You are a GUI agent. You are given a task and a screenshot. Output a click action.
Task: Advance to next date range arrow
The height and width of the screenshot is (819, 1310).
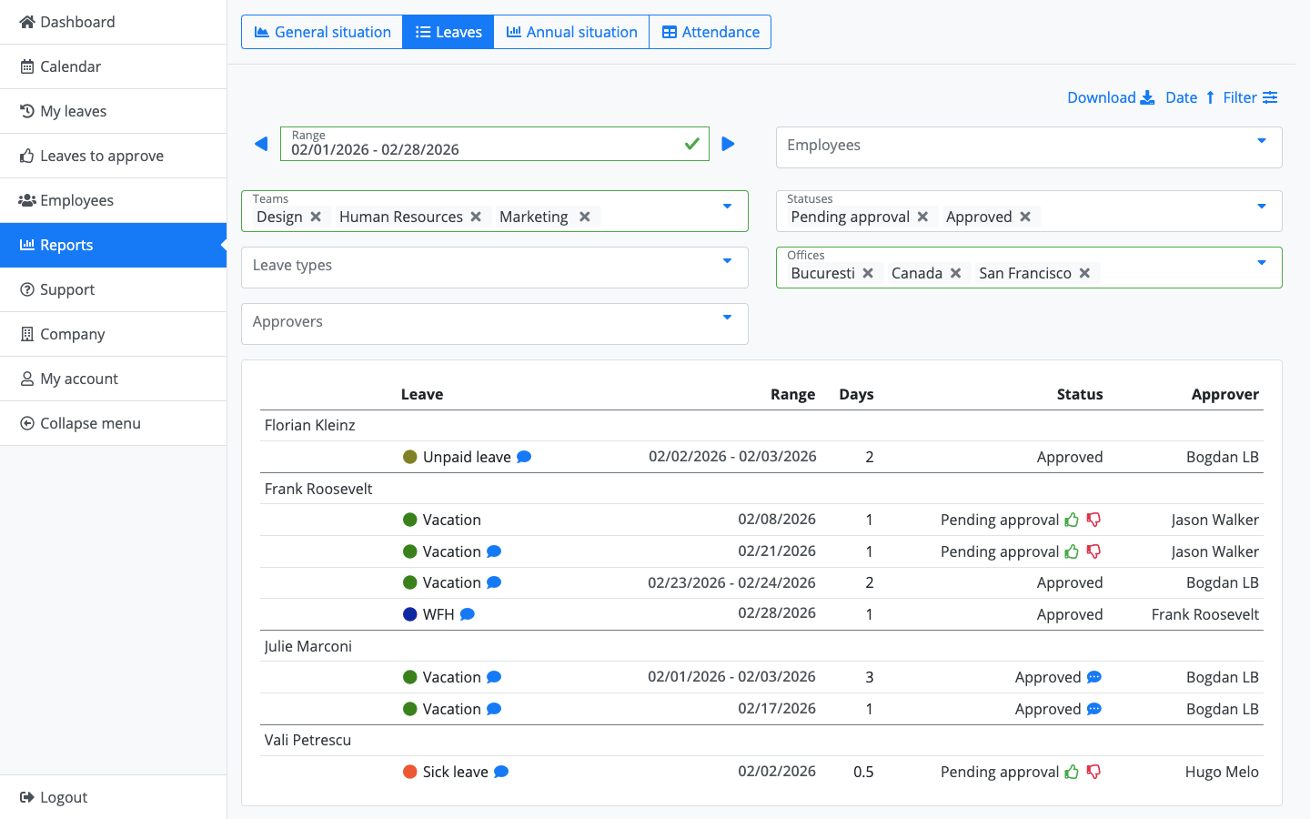[x=728, y=144]
